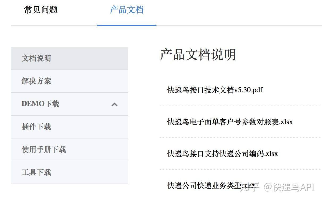Open 解决方案 in the sidebar
Image resolution: width=322 pixels, height=200 pixels.
(x=69, y=81)
